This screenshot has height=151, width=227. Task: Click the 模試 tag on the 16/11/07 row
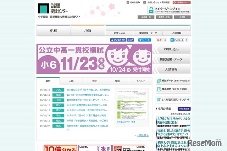[58, 126]
